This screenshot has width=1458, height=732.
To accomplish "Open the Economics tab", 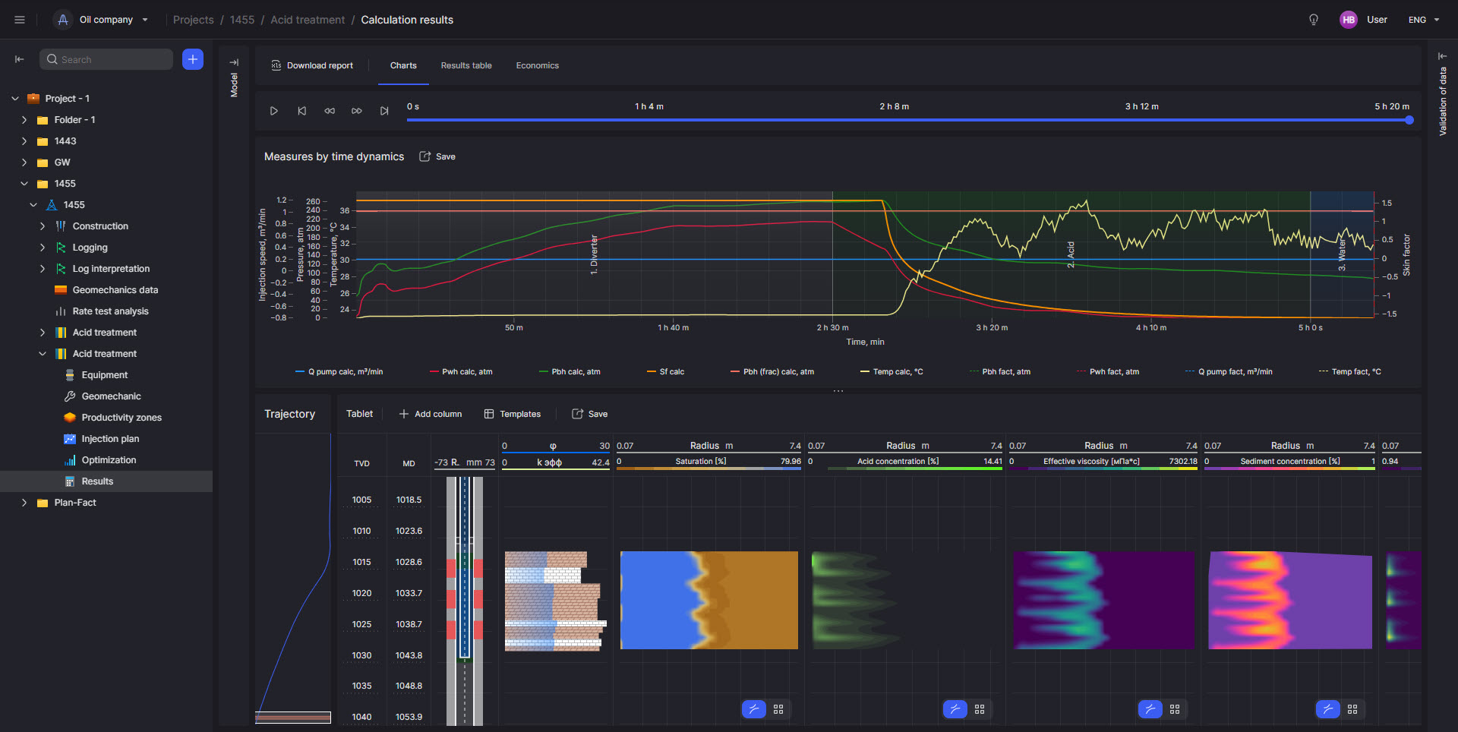I will pyautogui.click(x=537, y=66).
